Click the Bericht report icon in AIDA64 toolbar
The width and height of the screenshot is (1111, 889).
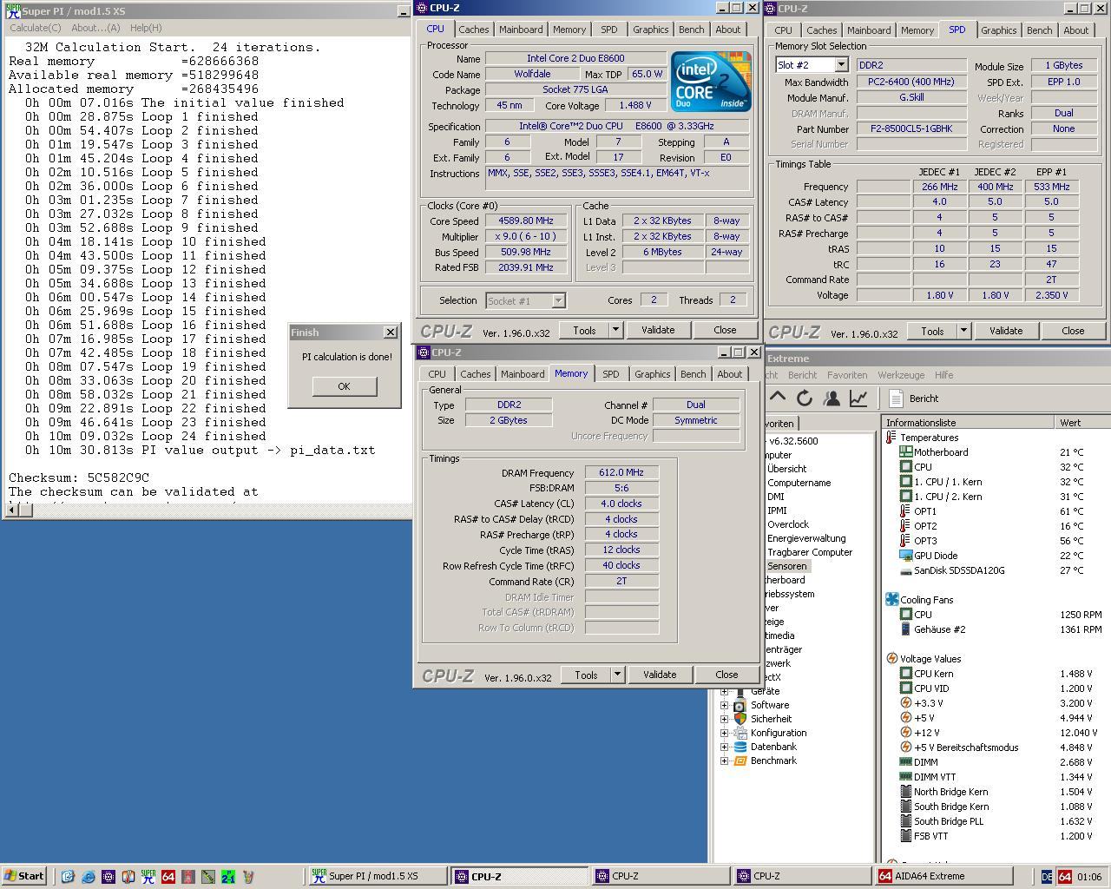tap(896, 398)
